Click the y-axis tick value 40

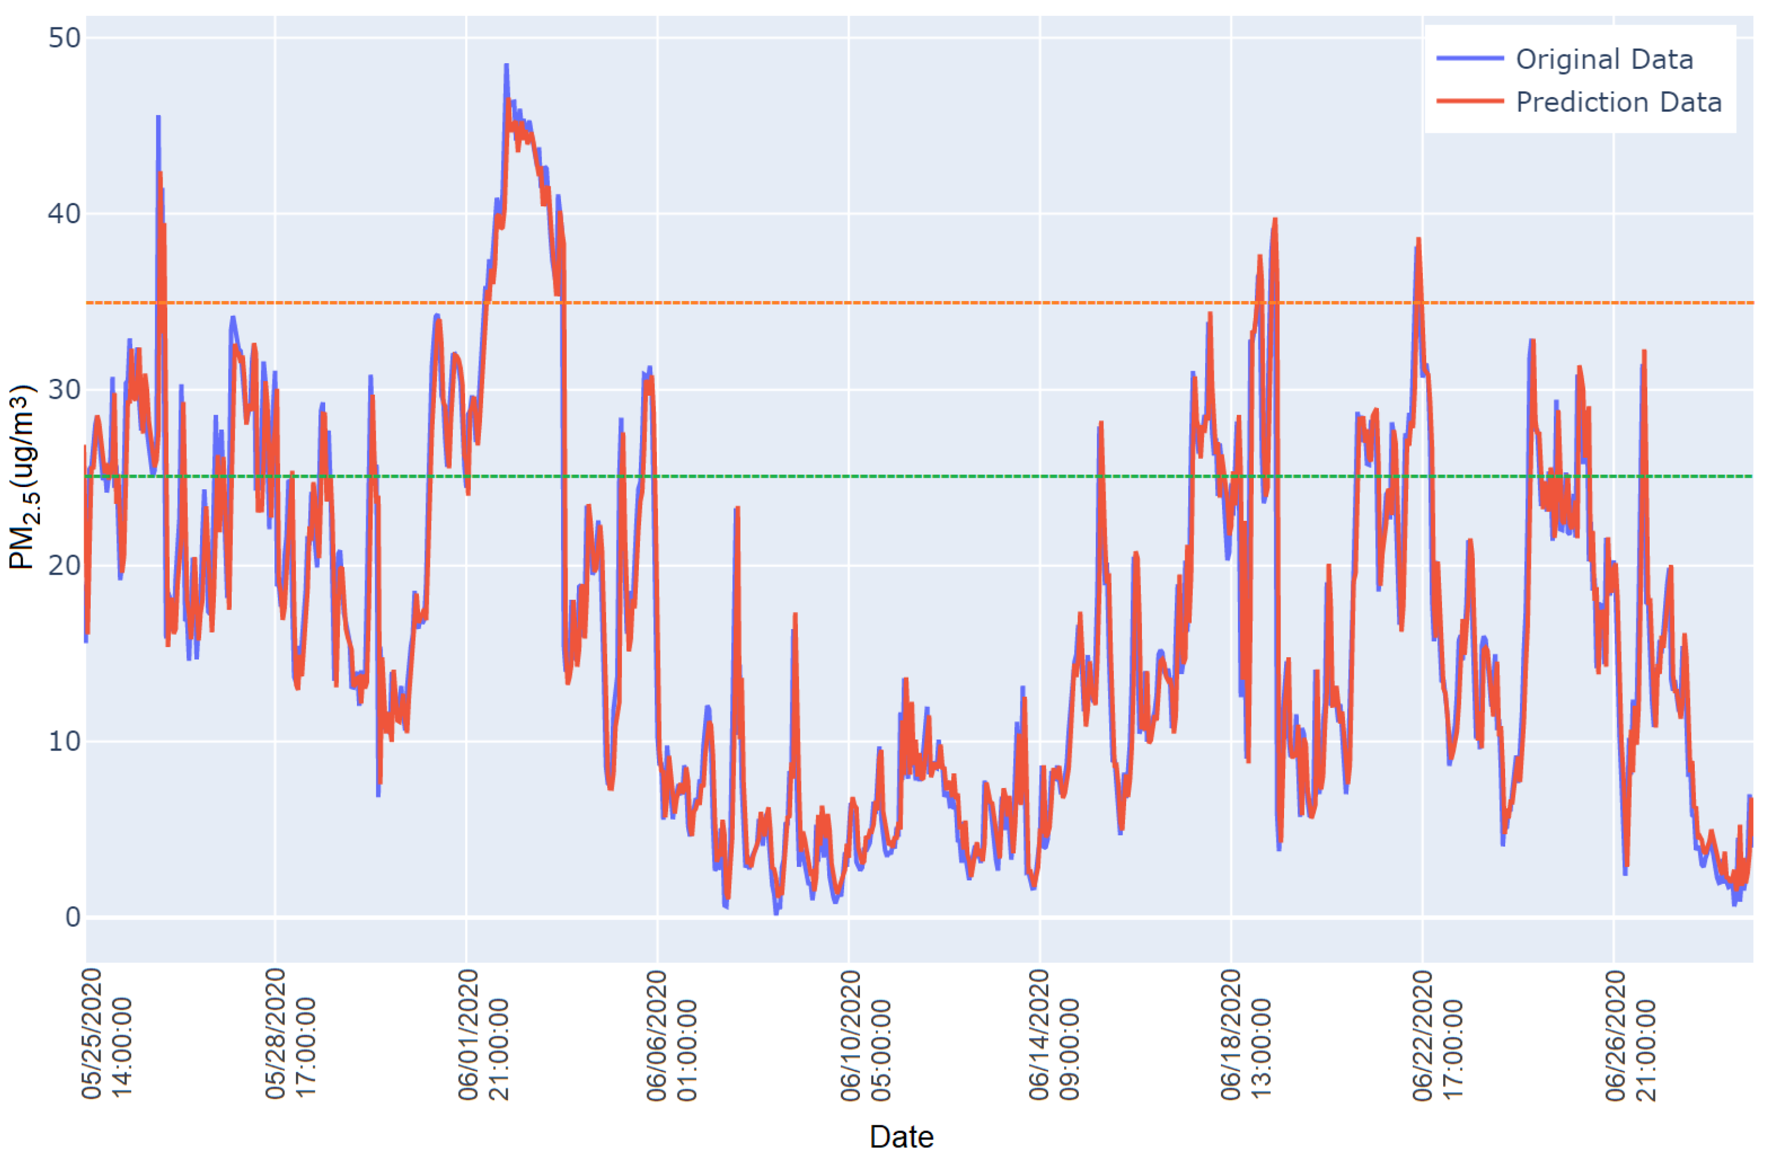click(64, 215)
